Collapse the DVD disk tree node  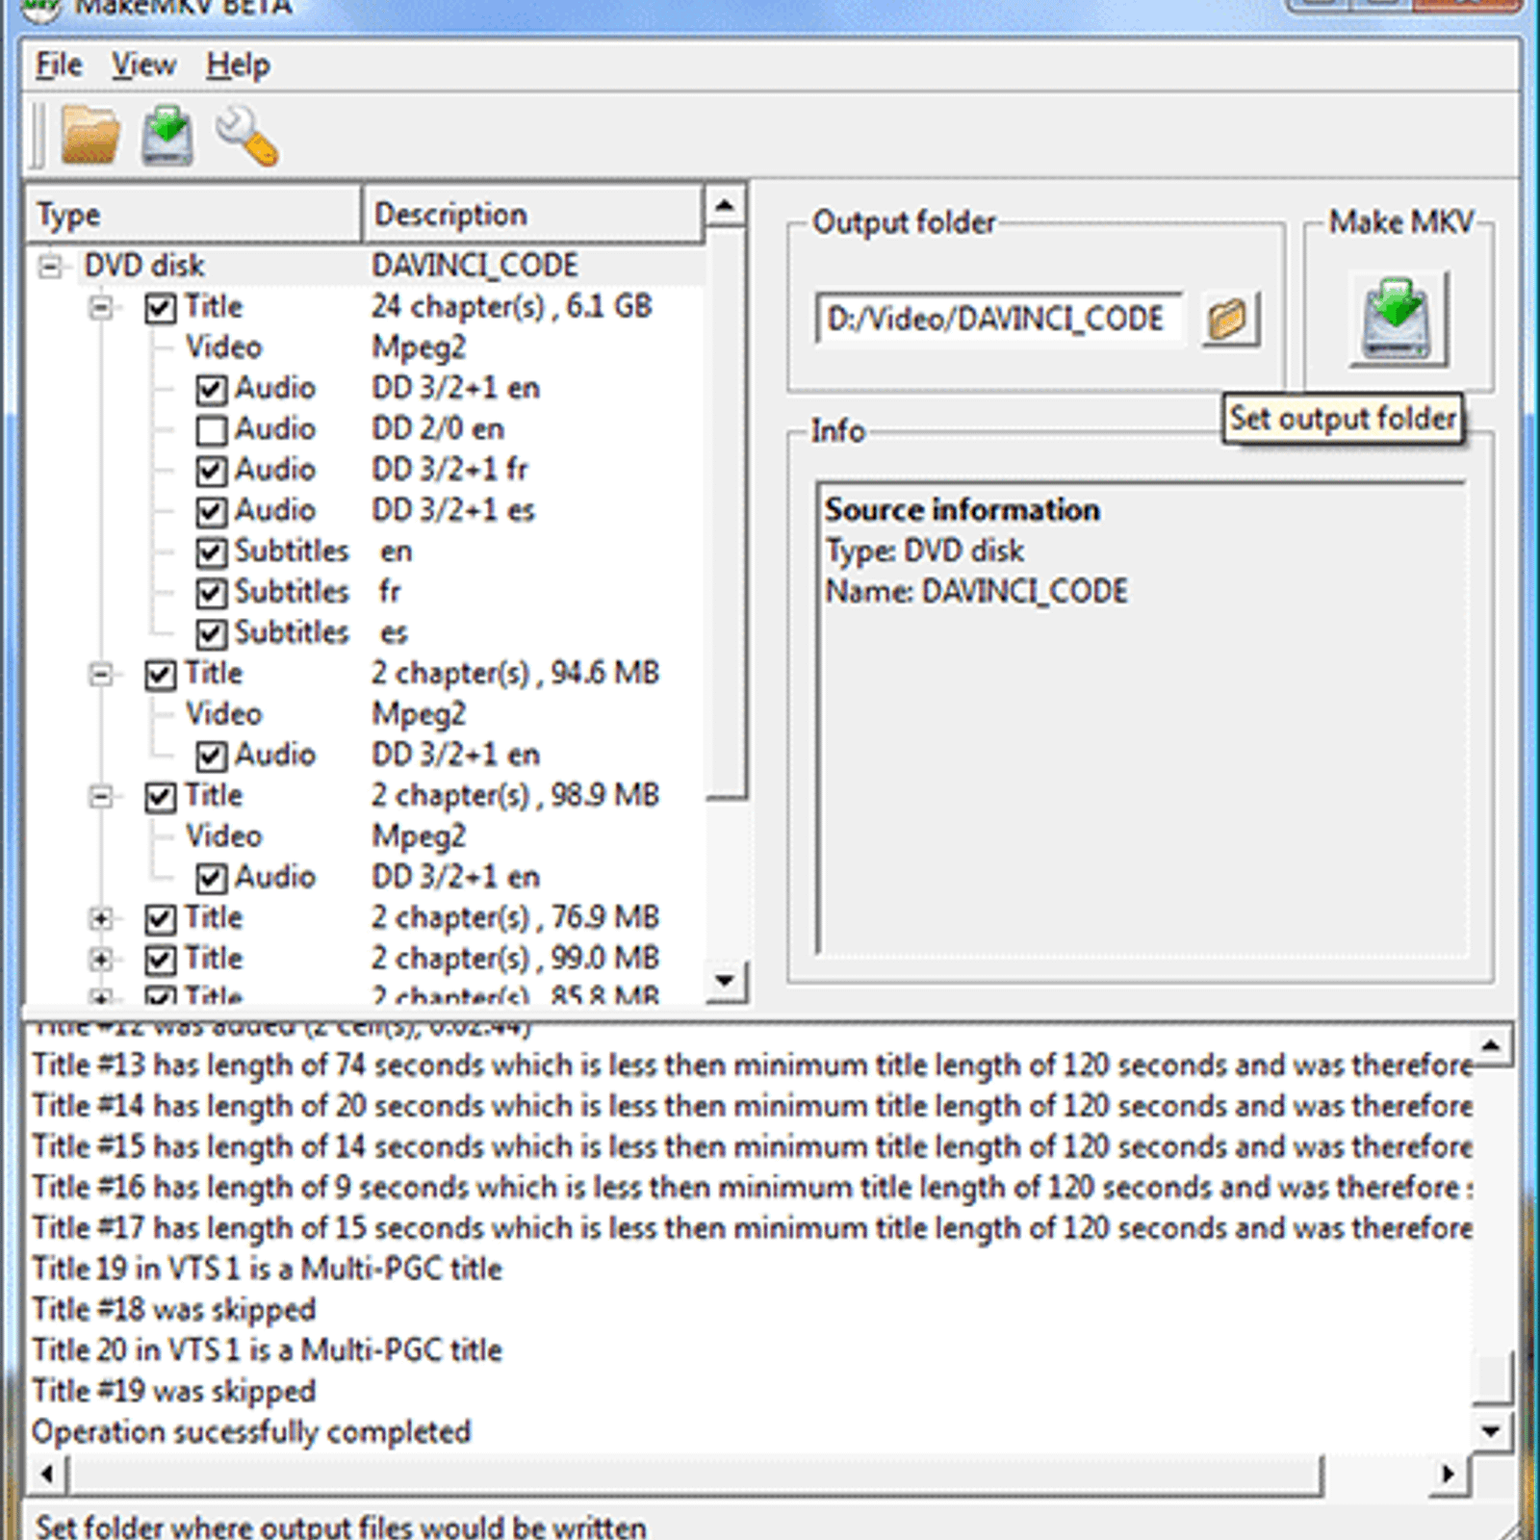(50, 267)
